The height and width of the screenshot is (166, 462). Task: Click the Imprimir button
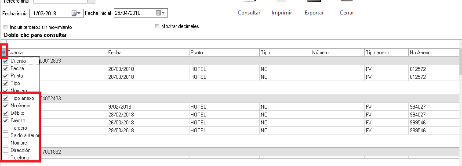point(282,13)
